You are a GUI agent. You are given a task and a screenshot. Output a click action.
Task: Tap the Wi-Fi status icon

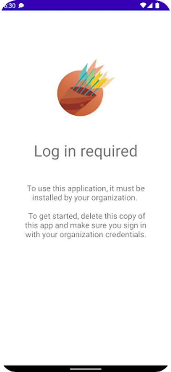click(x=143, y=5)
